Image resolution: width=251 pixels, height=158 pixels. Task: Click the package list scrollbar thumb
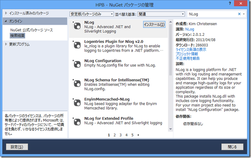tap(171, 50)
